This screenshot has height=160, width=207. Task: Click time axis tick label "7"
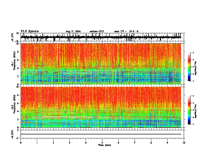click(x=135, y=143)
